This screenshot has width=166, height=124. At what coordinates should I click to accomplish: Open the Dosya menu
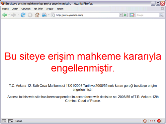tap(5, 9)
